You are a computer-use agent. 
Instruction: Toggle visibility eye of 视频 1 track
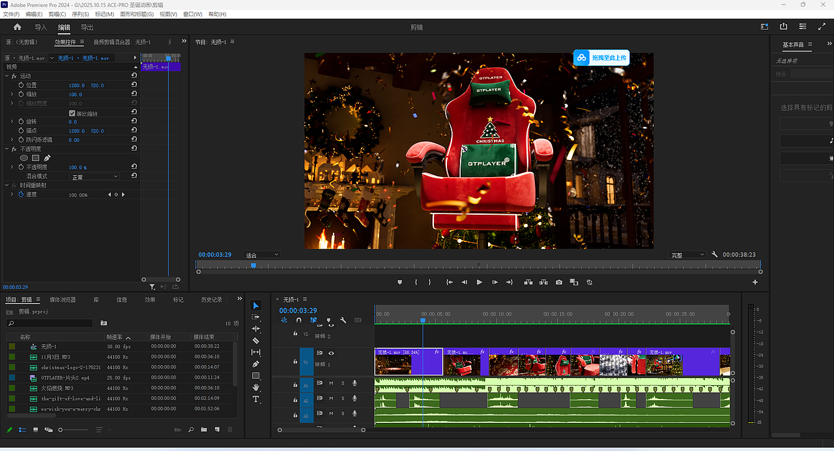[x=331, y=353]
